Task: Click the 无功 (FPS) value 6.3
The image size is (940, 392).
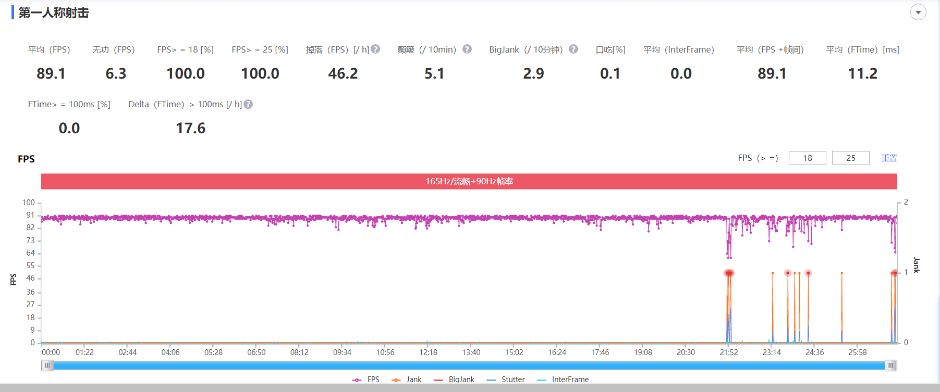Action: pos(116,73)
